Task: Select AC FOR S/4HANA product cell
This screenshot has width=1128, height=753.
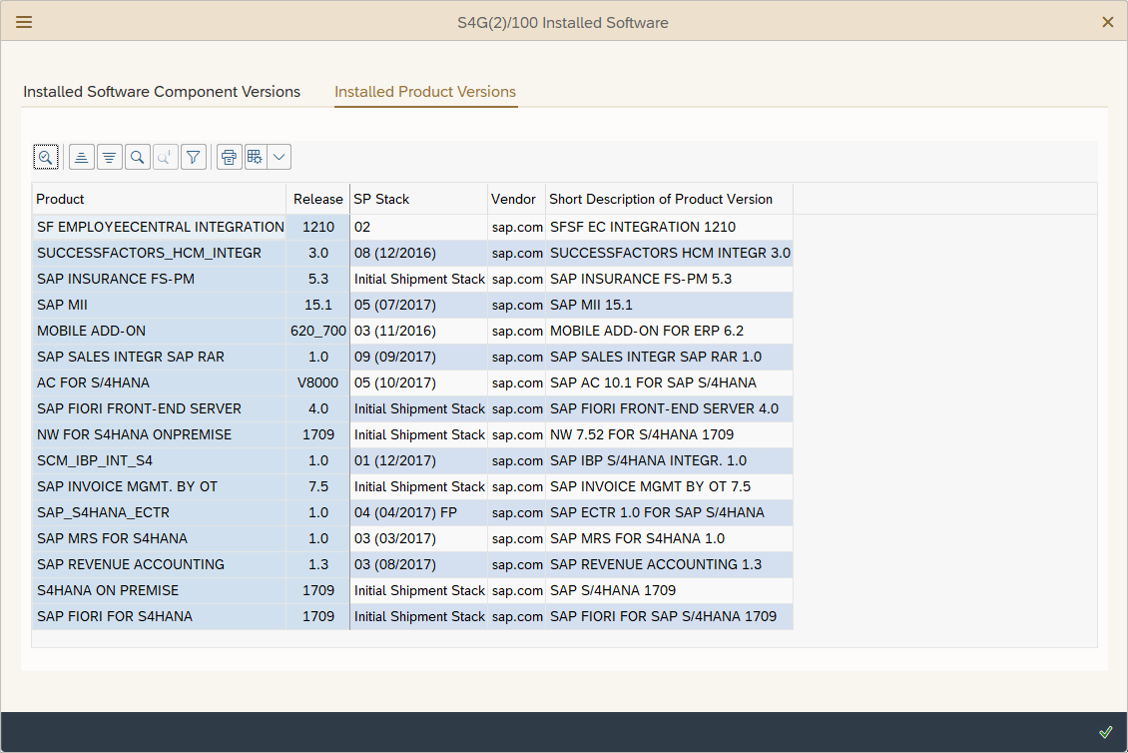Action: [x=159, y=382]
